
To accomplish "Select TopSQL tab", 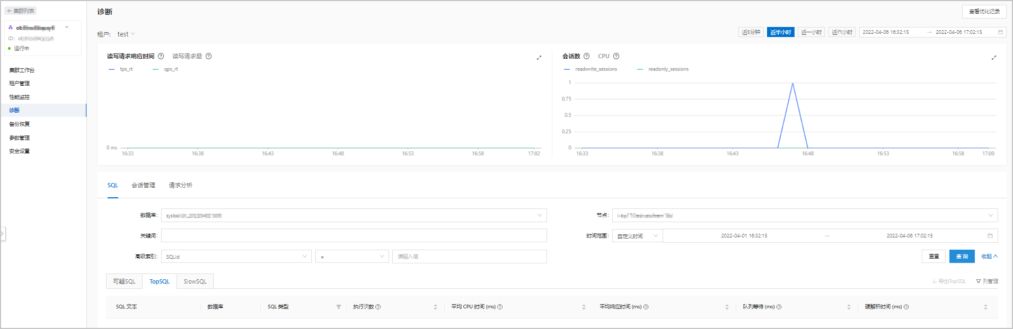I will pos(160,281).
